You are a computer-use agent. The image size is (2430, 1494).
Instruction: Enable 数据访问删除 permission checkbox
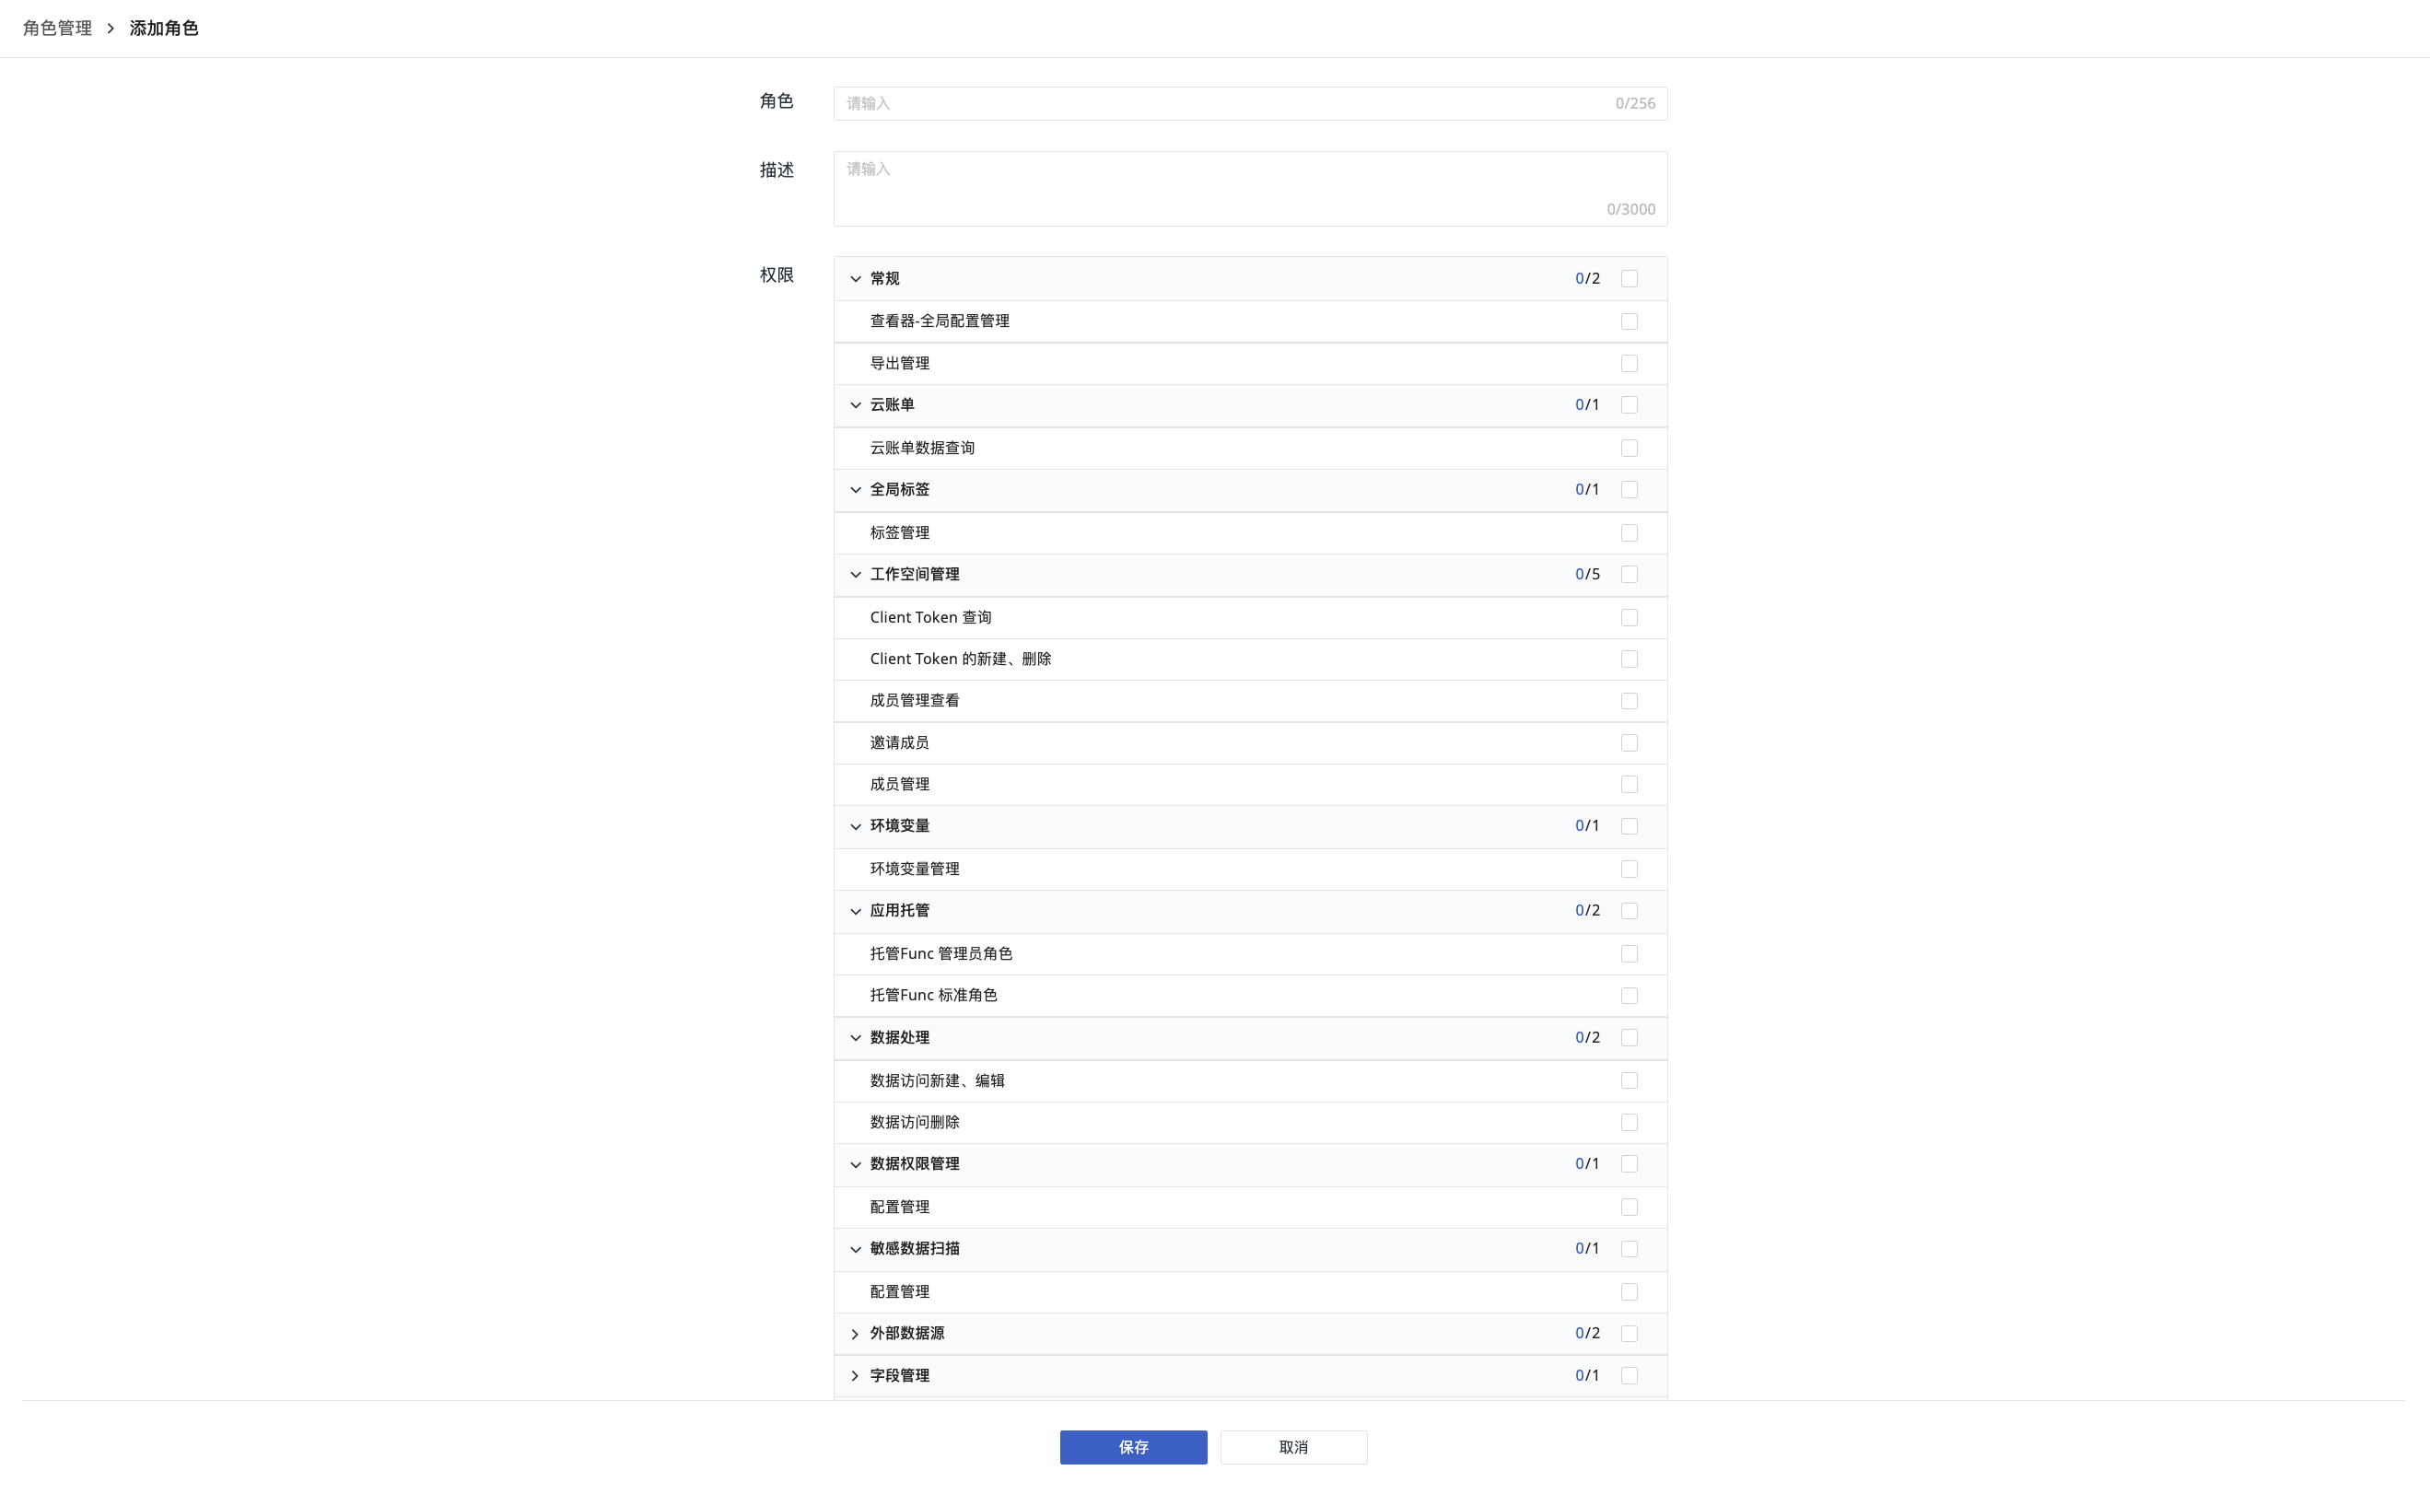pyautogui.click(x=1629, y=1123)
